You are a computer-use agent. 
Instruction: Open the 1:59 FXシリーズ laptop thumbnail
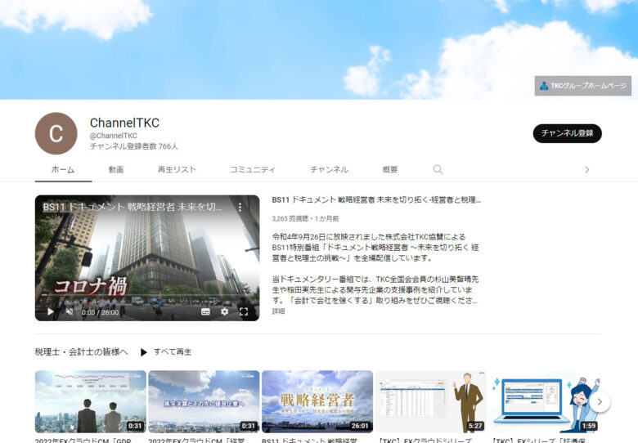545,401
